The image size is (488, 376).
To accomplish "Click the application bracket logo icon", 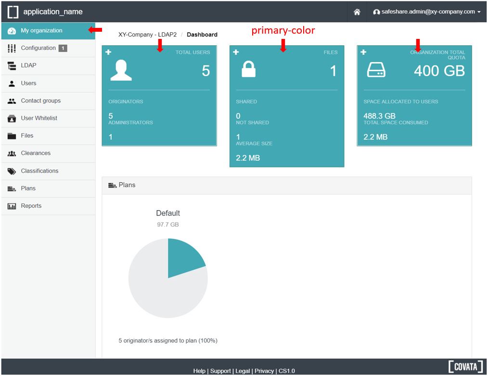I will (13, 12).
